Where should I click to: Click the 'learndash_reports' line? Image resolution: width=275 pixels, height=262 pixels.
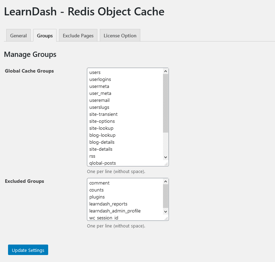tap(109, 204)
